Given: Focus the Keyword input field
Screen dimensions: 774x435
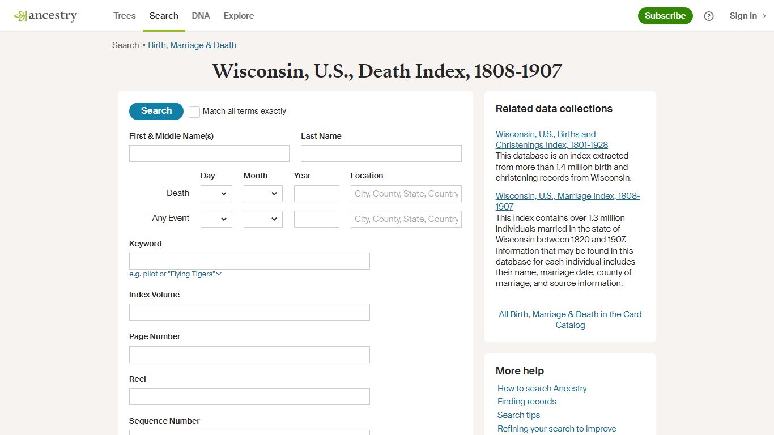Looking at the screenshot, I should 249,261.
